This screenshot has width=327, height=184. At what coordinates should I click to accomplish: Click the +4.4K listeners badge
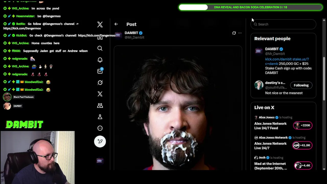click(x=303, y=165)
